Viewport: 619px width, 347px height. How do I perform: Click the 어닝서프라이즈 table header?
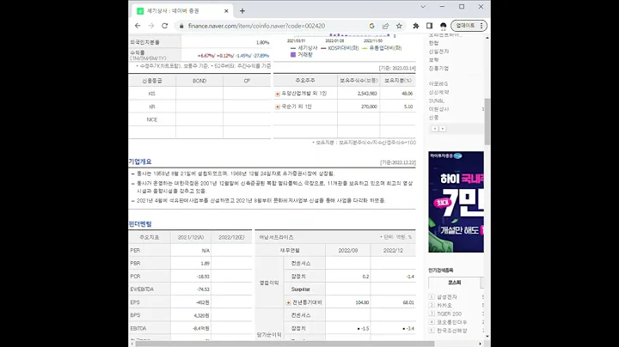click(x=276, y=237)
